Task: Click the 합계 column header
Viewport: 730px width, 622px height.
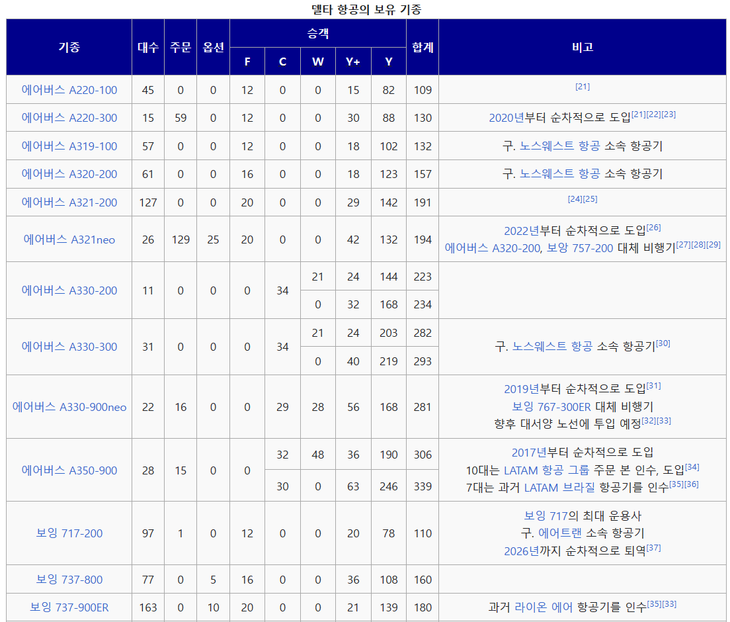Action: coord(423,47)
